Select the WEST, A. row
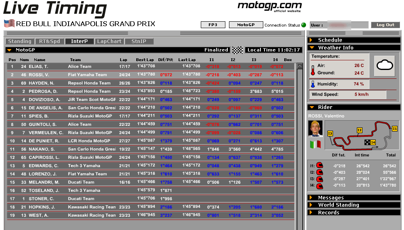Image resolution: width=404 pixels, height=230 pixels. [x=151, y=215]
